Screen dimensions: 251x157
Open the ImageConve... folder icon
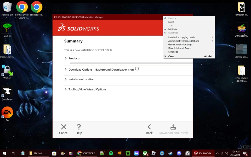tap(7, 51)
